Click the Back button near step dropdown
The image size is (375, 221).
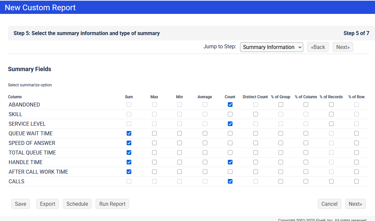[x=318, y=47]
